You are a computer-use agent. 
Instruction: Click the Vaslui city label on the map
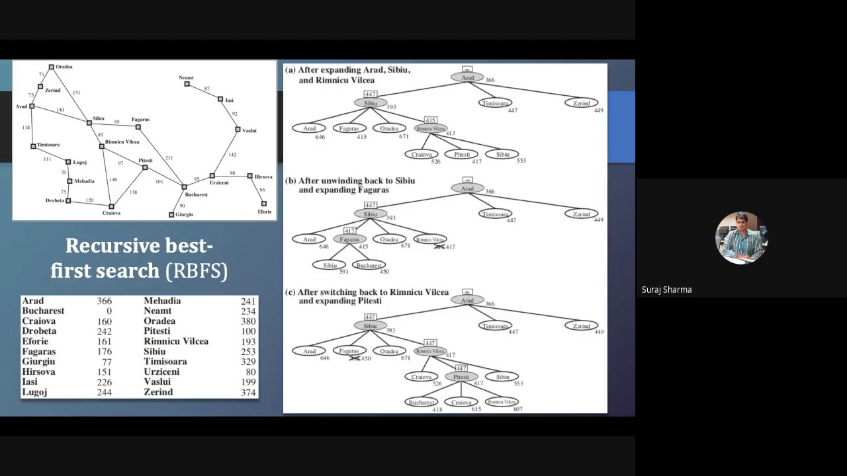(x=249, y=131)
